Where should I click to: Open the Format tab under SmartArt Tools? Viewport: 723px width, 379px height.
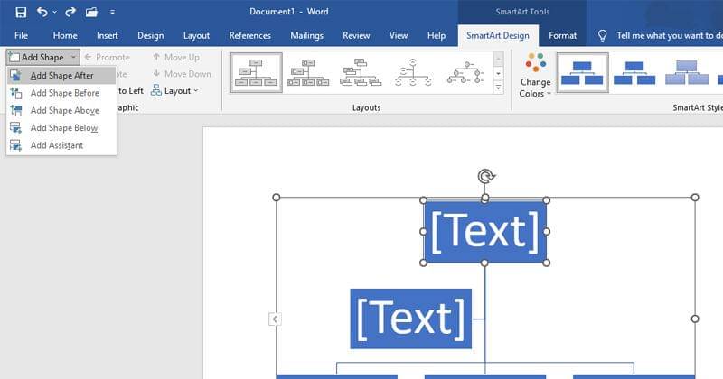click(x=562, y=36)
